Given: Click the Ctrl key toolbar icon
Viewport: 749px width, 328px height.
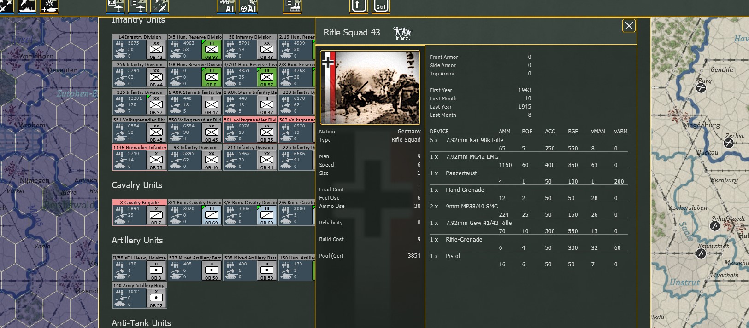Looking at the screenshot, I should coord(381,6).
